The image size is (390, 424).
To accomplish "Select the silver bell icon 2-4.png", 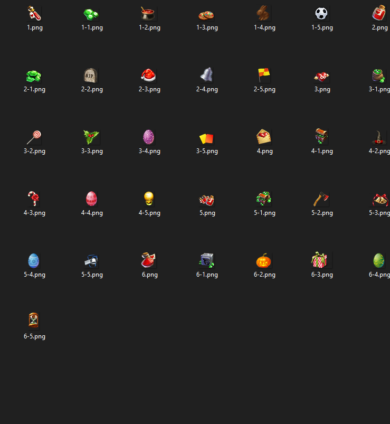I will pos(207,75).
